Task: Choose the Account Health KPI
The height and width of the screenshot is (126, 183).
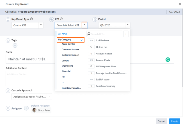Action: pyautogui.click(x=104, y=54)
